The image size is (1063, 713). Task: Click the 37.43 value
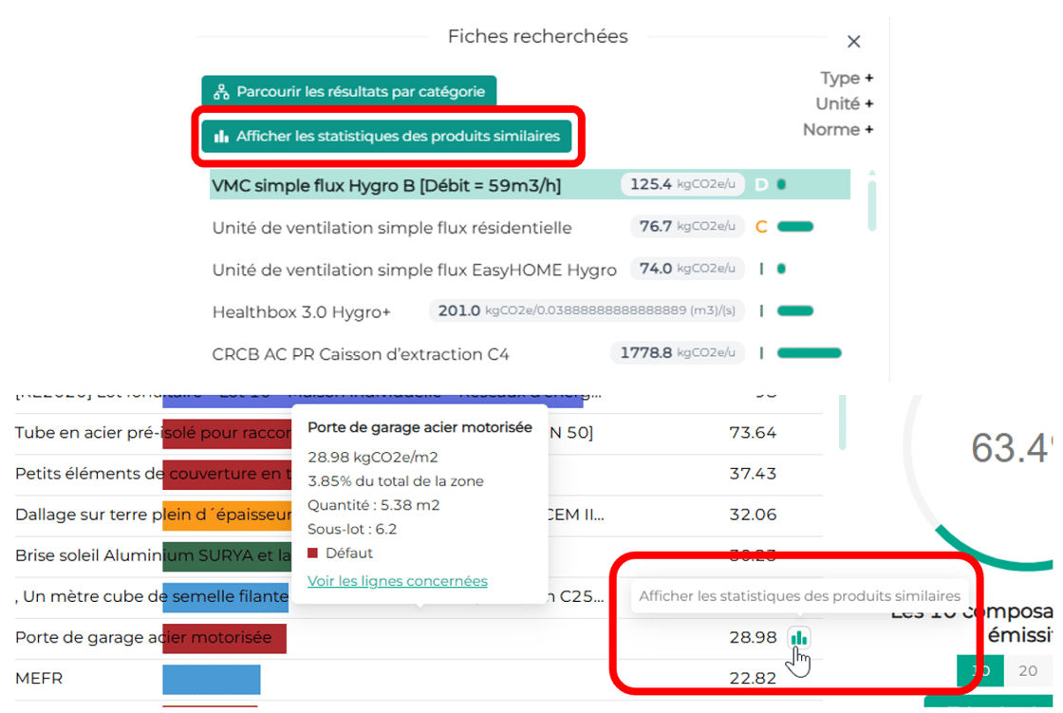(753, 474)
